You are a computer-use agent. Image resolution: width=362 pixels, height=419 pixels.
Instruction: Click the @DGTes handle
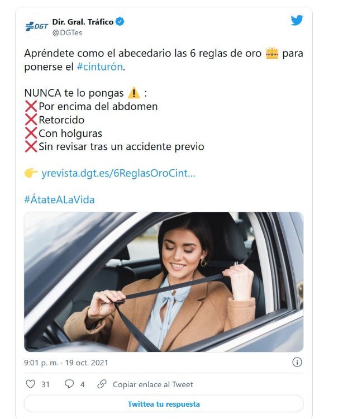pos(68,32)
